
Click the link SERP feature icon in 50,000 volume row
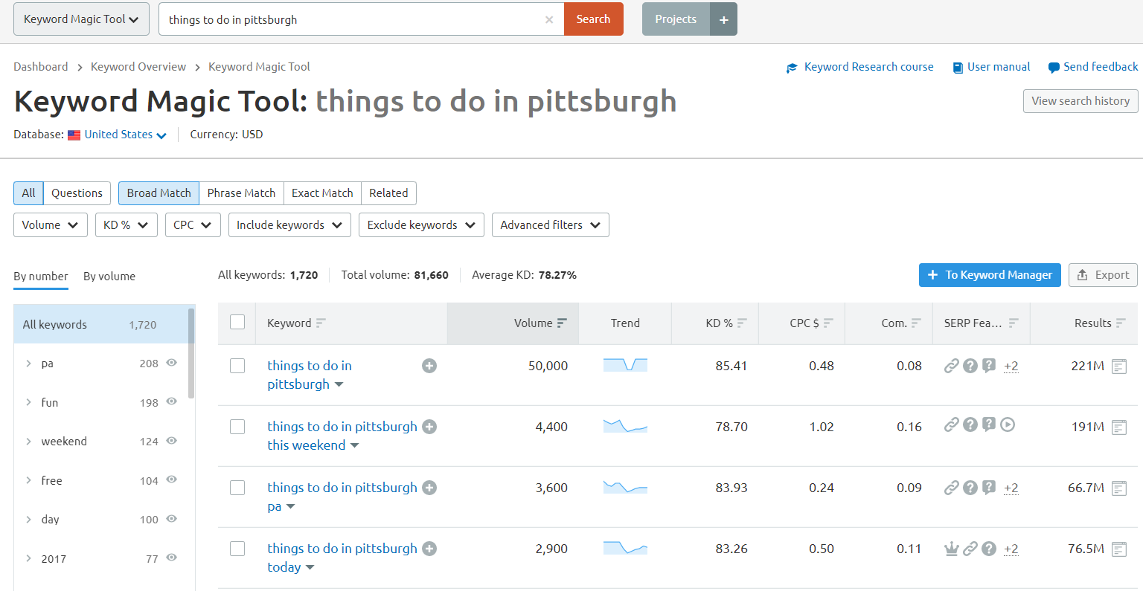click(951, 366)
